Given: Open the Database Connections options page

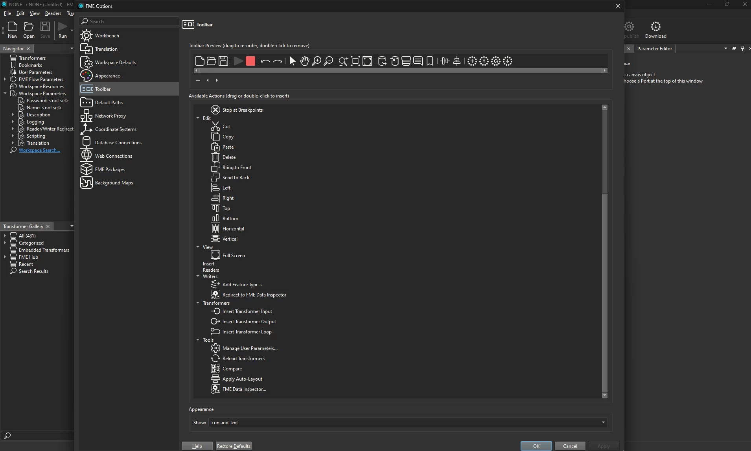Looking at the screenshot, I should coord(129,143).
